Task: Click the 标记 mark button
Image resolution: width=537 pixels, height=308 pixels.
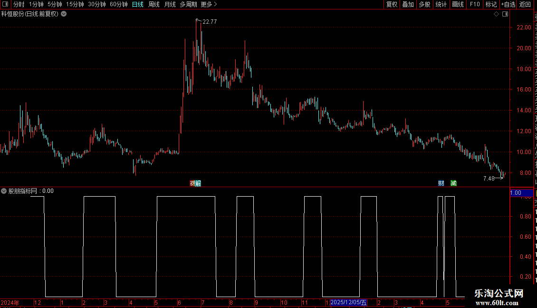Action: (491, 4)
